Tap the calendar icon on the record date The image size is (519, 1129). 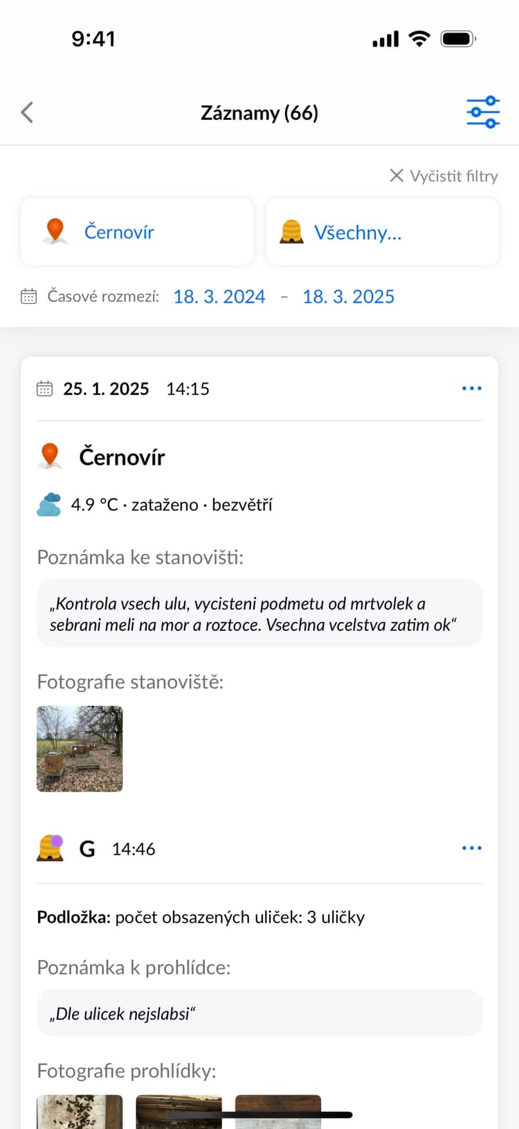44,389
